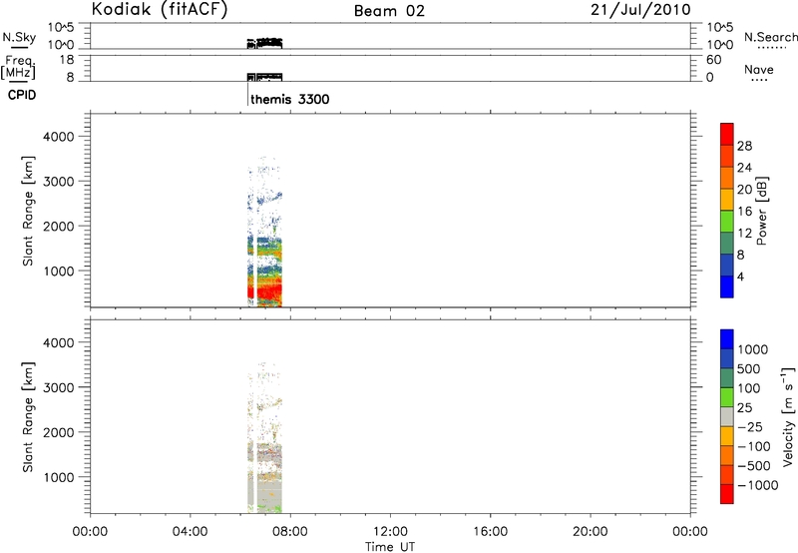Click the date '21/Jul/2010'

click(x=640, y=10)
